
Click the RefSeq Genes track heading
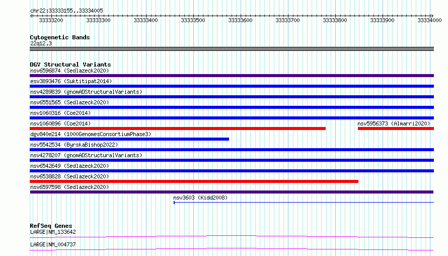51,226
